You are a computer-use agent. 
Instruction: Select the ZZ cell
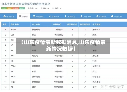[20, 72]
